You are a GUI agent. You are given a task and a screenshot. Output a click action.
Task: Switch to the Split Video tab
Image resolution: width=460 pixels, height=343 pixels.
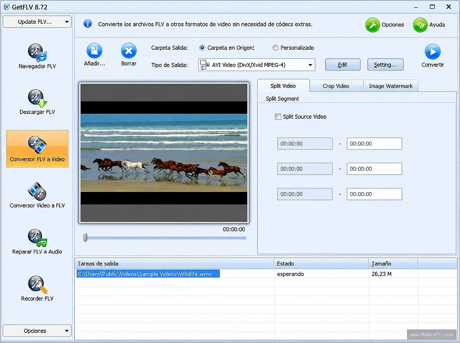coord(283,86)
